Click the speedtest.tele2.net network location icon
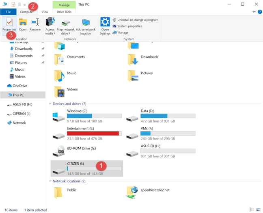This screenshot has width=263, height=213. pos(132,193)
